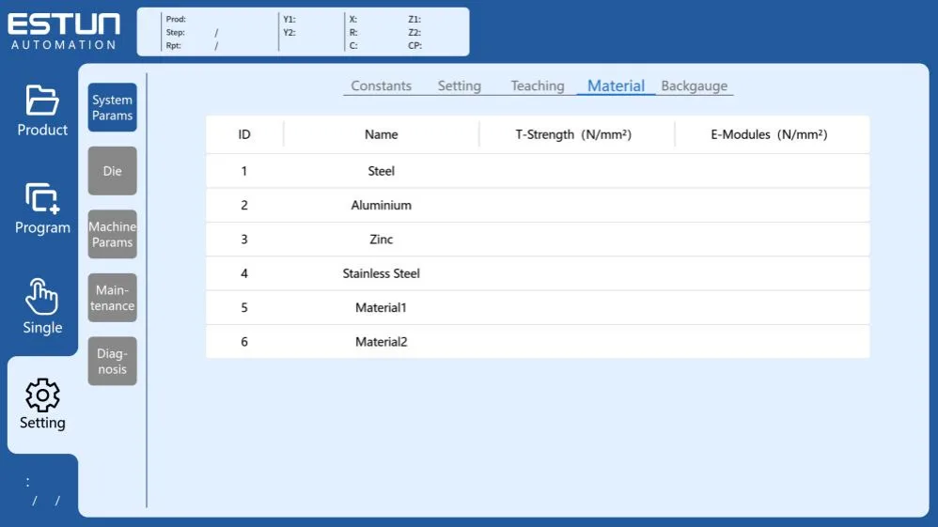938x527 pixels.
Task: Edit T-Strength value for Steel
Action: click(x=577, y=171)
